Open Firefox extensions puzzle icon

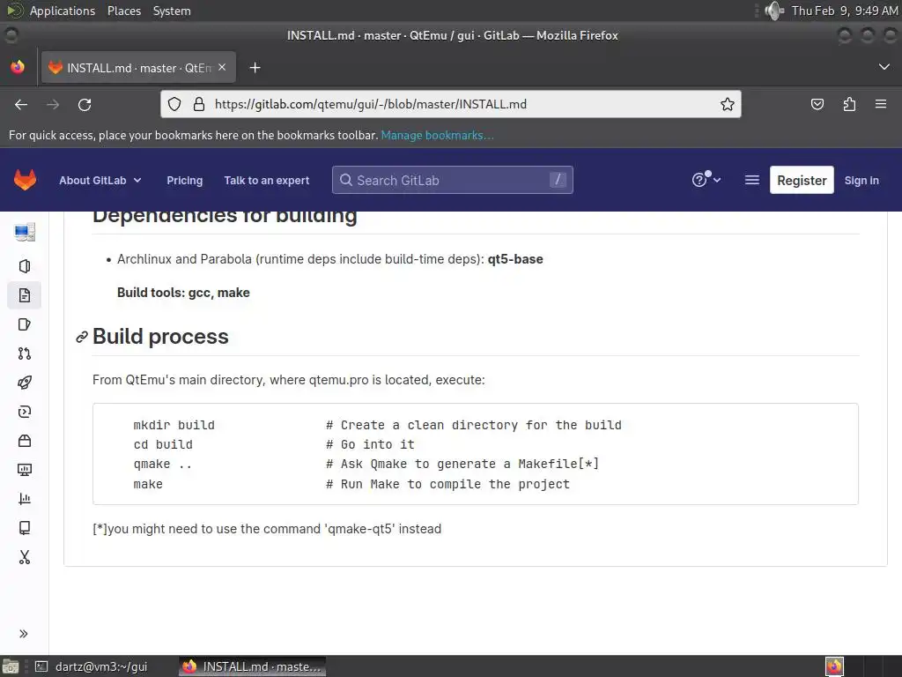coord(849,104)
